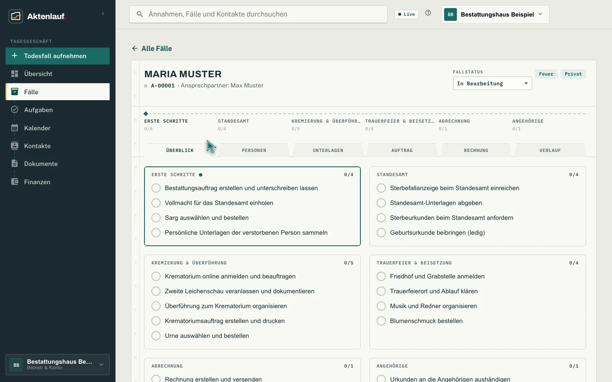Click the small icon before case number A-00001
Viewport: 612px width, 382px height.
tap(146, 86)
